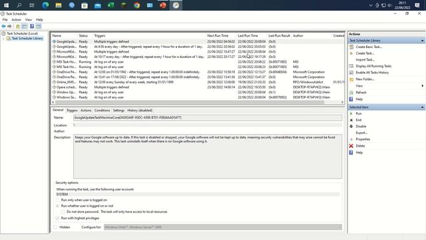Open Help under the Selected Item section

pos(359,153)
